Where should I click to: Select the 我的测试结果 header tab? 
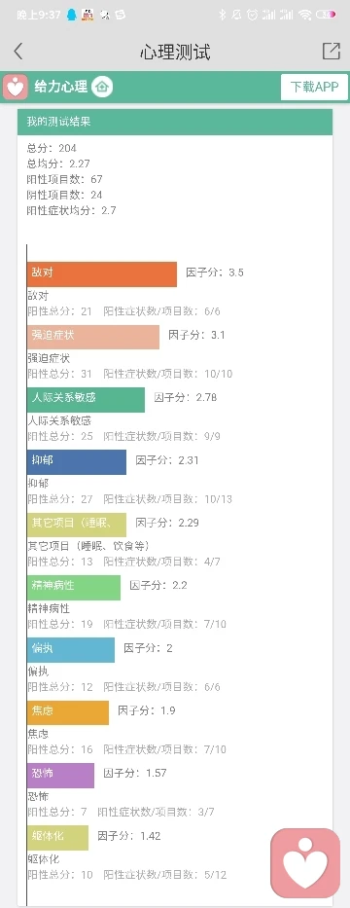pos(175,122)
